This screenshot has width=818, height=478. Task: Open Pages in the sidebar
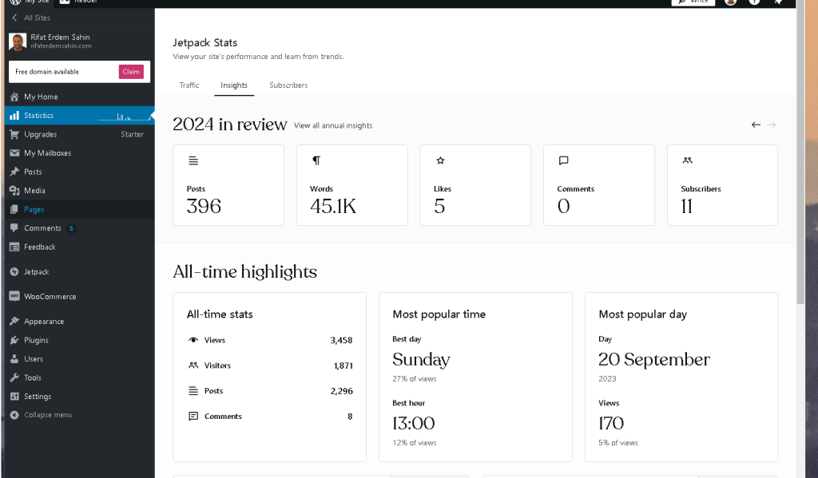[79, 210]
